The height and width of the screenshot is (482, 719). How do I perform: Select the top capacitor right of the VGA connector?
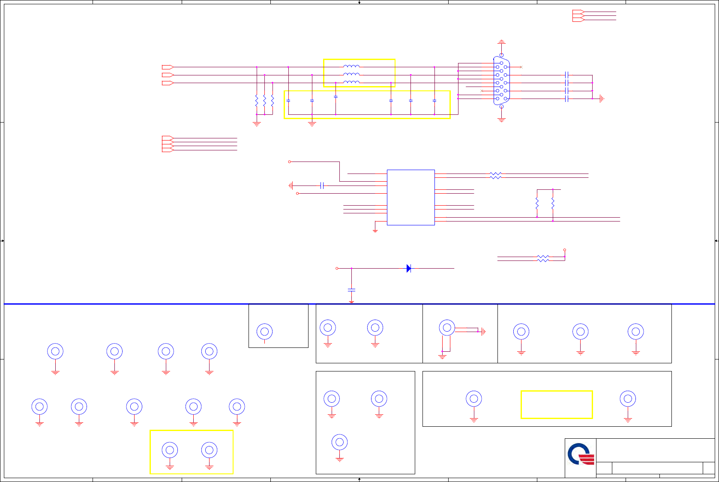tap(566, 75)
